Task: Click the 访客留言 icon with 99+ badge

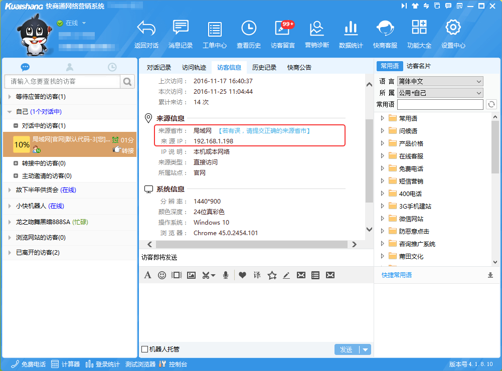Action: click(283, 34)
